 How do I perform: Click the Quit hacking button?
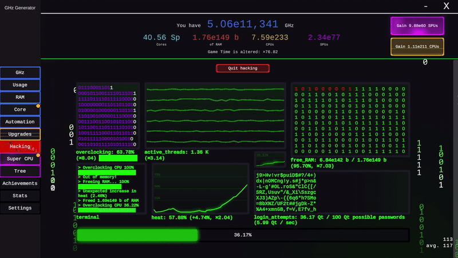click(x=243, y=68)
